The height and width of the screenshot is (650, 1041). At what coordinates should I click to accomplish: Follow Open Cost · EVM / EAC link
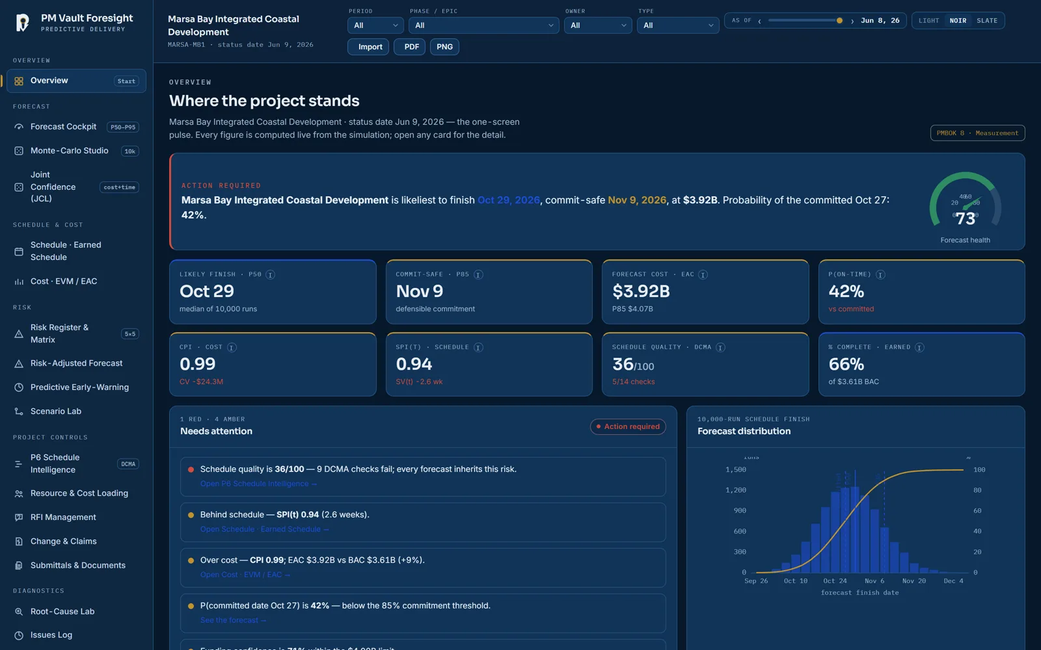[x=245, y=575]
